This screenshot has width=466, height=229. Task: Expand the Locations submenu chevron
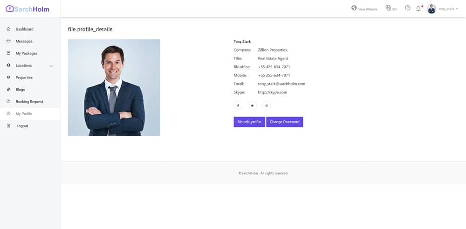[x=51, y=66]
